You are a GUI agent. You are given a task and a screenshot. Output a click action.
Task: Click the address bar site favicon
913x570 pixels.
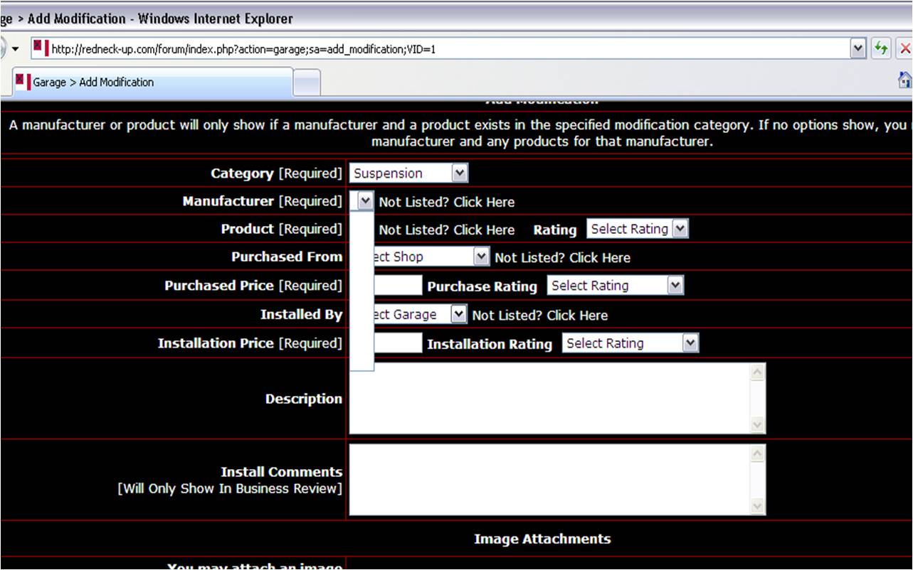click(41, 49)
